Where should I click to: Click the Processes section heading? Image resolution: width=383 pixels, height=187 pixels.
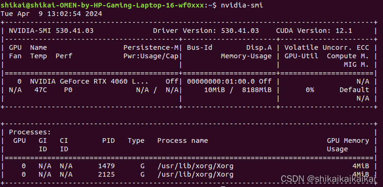tap(30, 132)
